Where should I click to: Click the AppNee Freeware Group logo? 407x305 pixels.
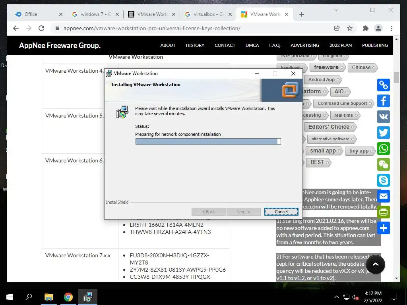click(60, 45)
